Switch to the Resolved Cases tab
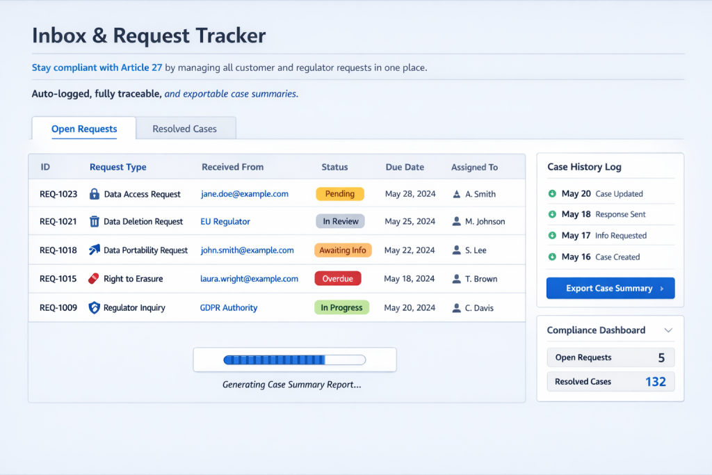 pos(184,129)
